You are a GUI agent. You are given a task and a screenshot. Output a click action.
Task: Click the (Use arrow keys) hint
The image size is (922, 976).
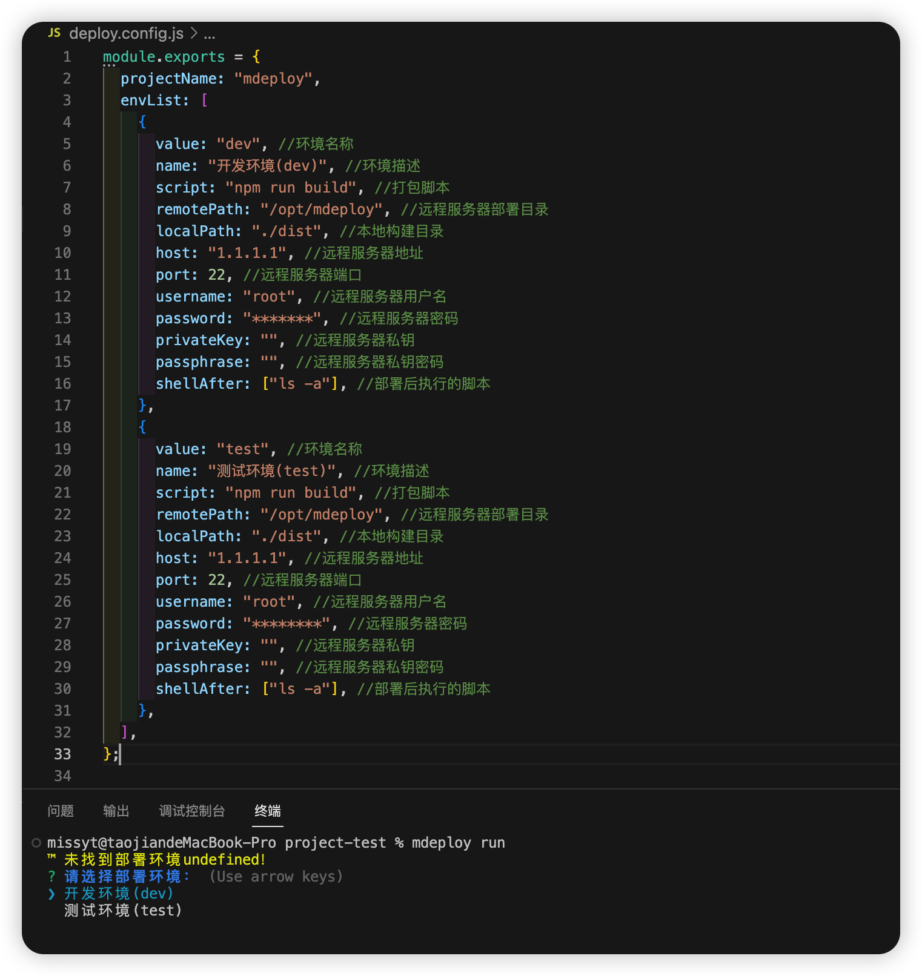276,877
